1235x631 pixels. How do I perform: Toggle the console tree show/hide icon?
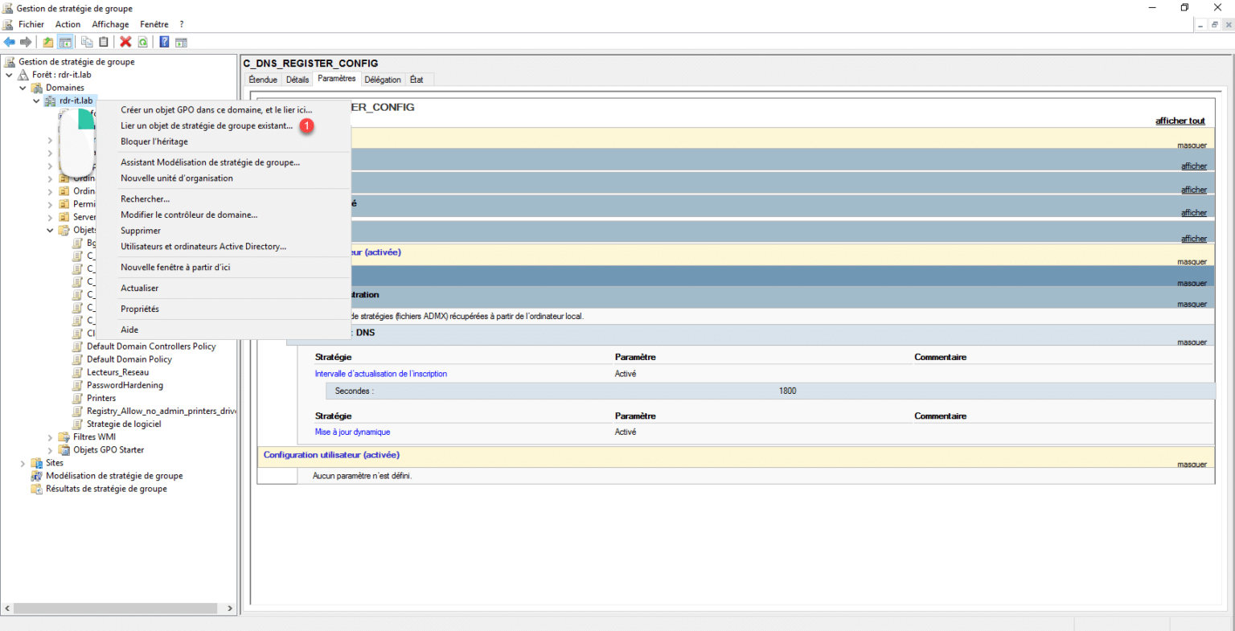[x=65, y=42]
